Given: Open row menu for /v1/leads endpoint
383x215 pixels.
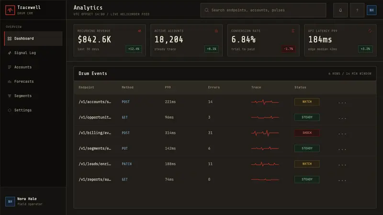Looking at the screenshot, I should pyautogui.click(x=342, y=164).
